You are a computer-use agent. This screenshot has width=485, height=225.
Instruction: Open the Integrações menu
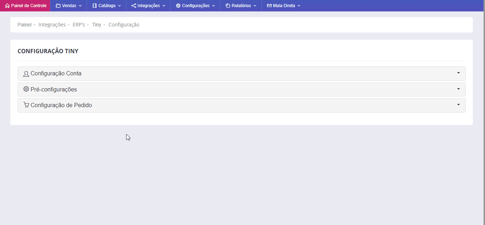click(x=148, y=6)
